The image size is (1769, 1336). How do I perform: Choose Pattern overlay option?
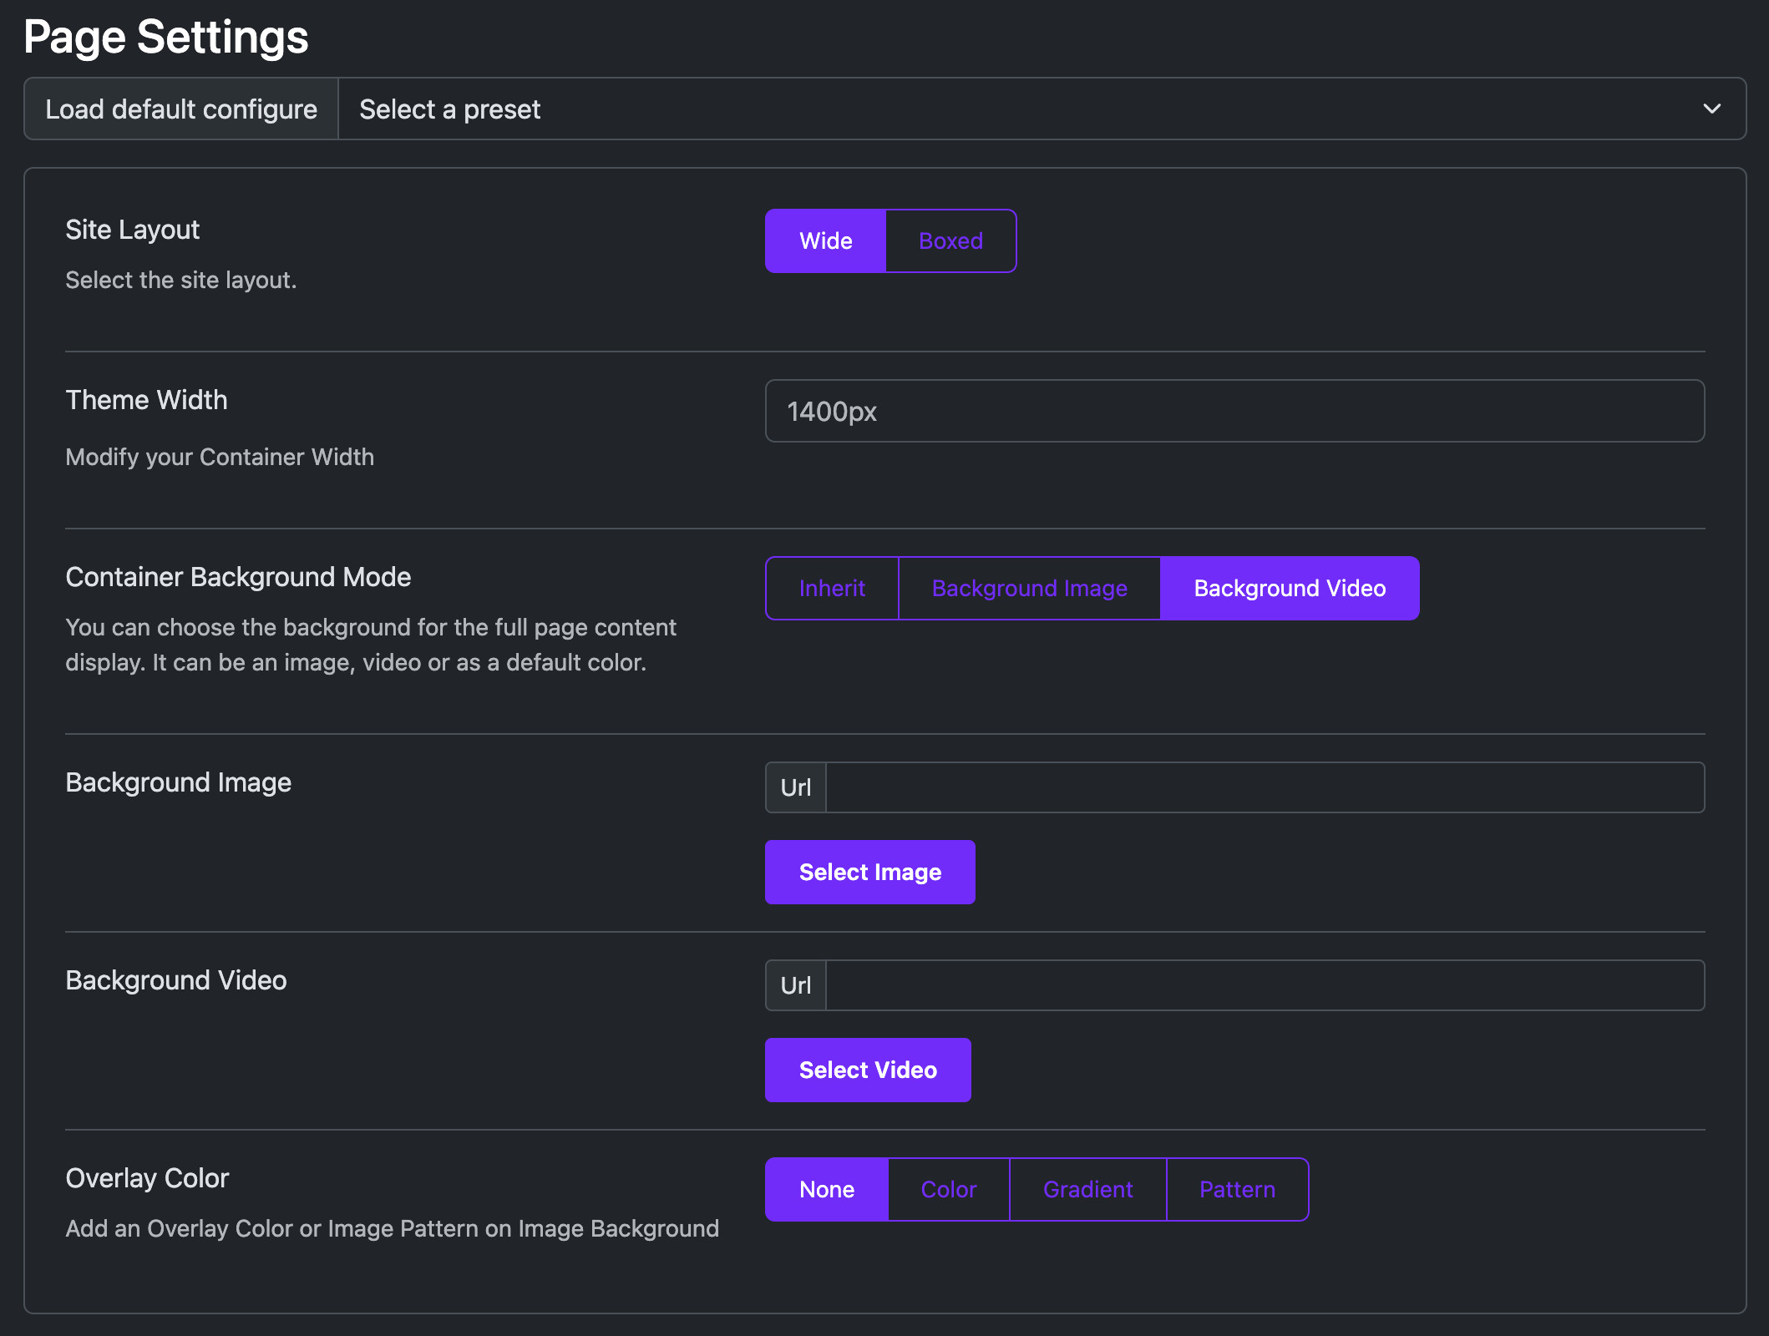point(1237,1189)
